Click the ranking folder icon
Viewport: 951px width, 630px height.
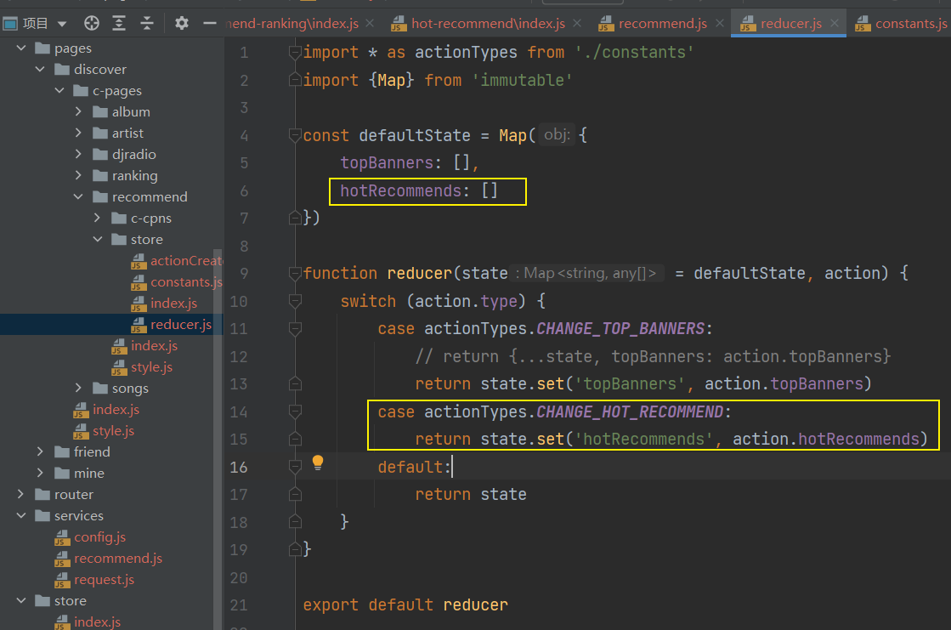tap(100, 175)
